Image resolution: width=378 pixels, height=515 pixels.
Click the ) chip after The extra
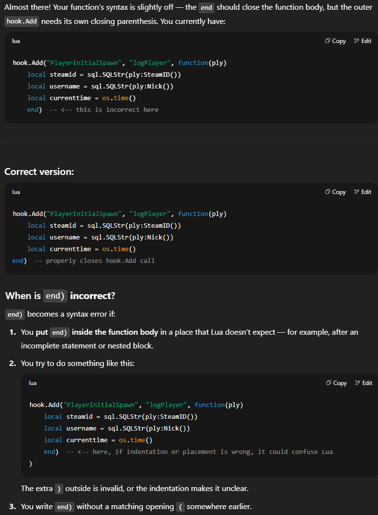click(x=59, y=489)
